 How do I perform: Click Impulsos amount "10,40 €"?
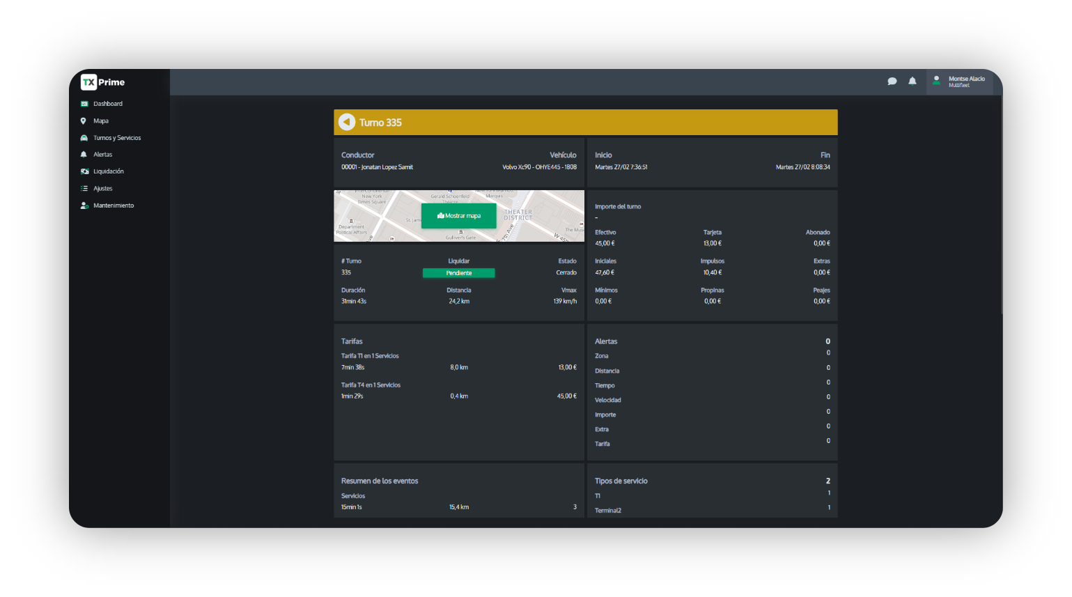tap(713, 273)
